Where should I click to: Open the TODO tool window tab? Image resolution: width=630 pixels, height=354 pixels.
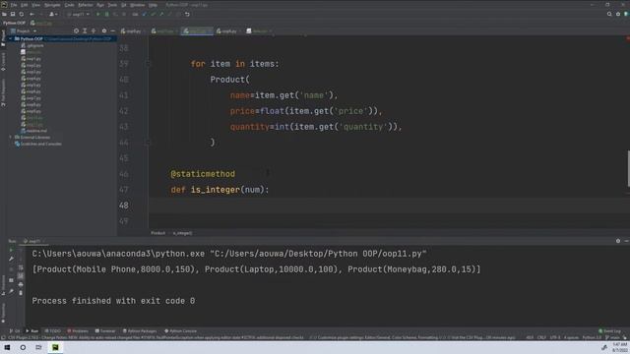click(x=52, y=331)
